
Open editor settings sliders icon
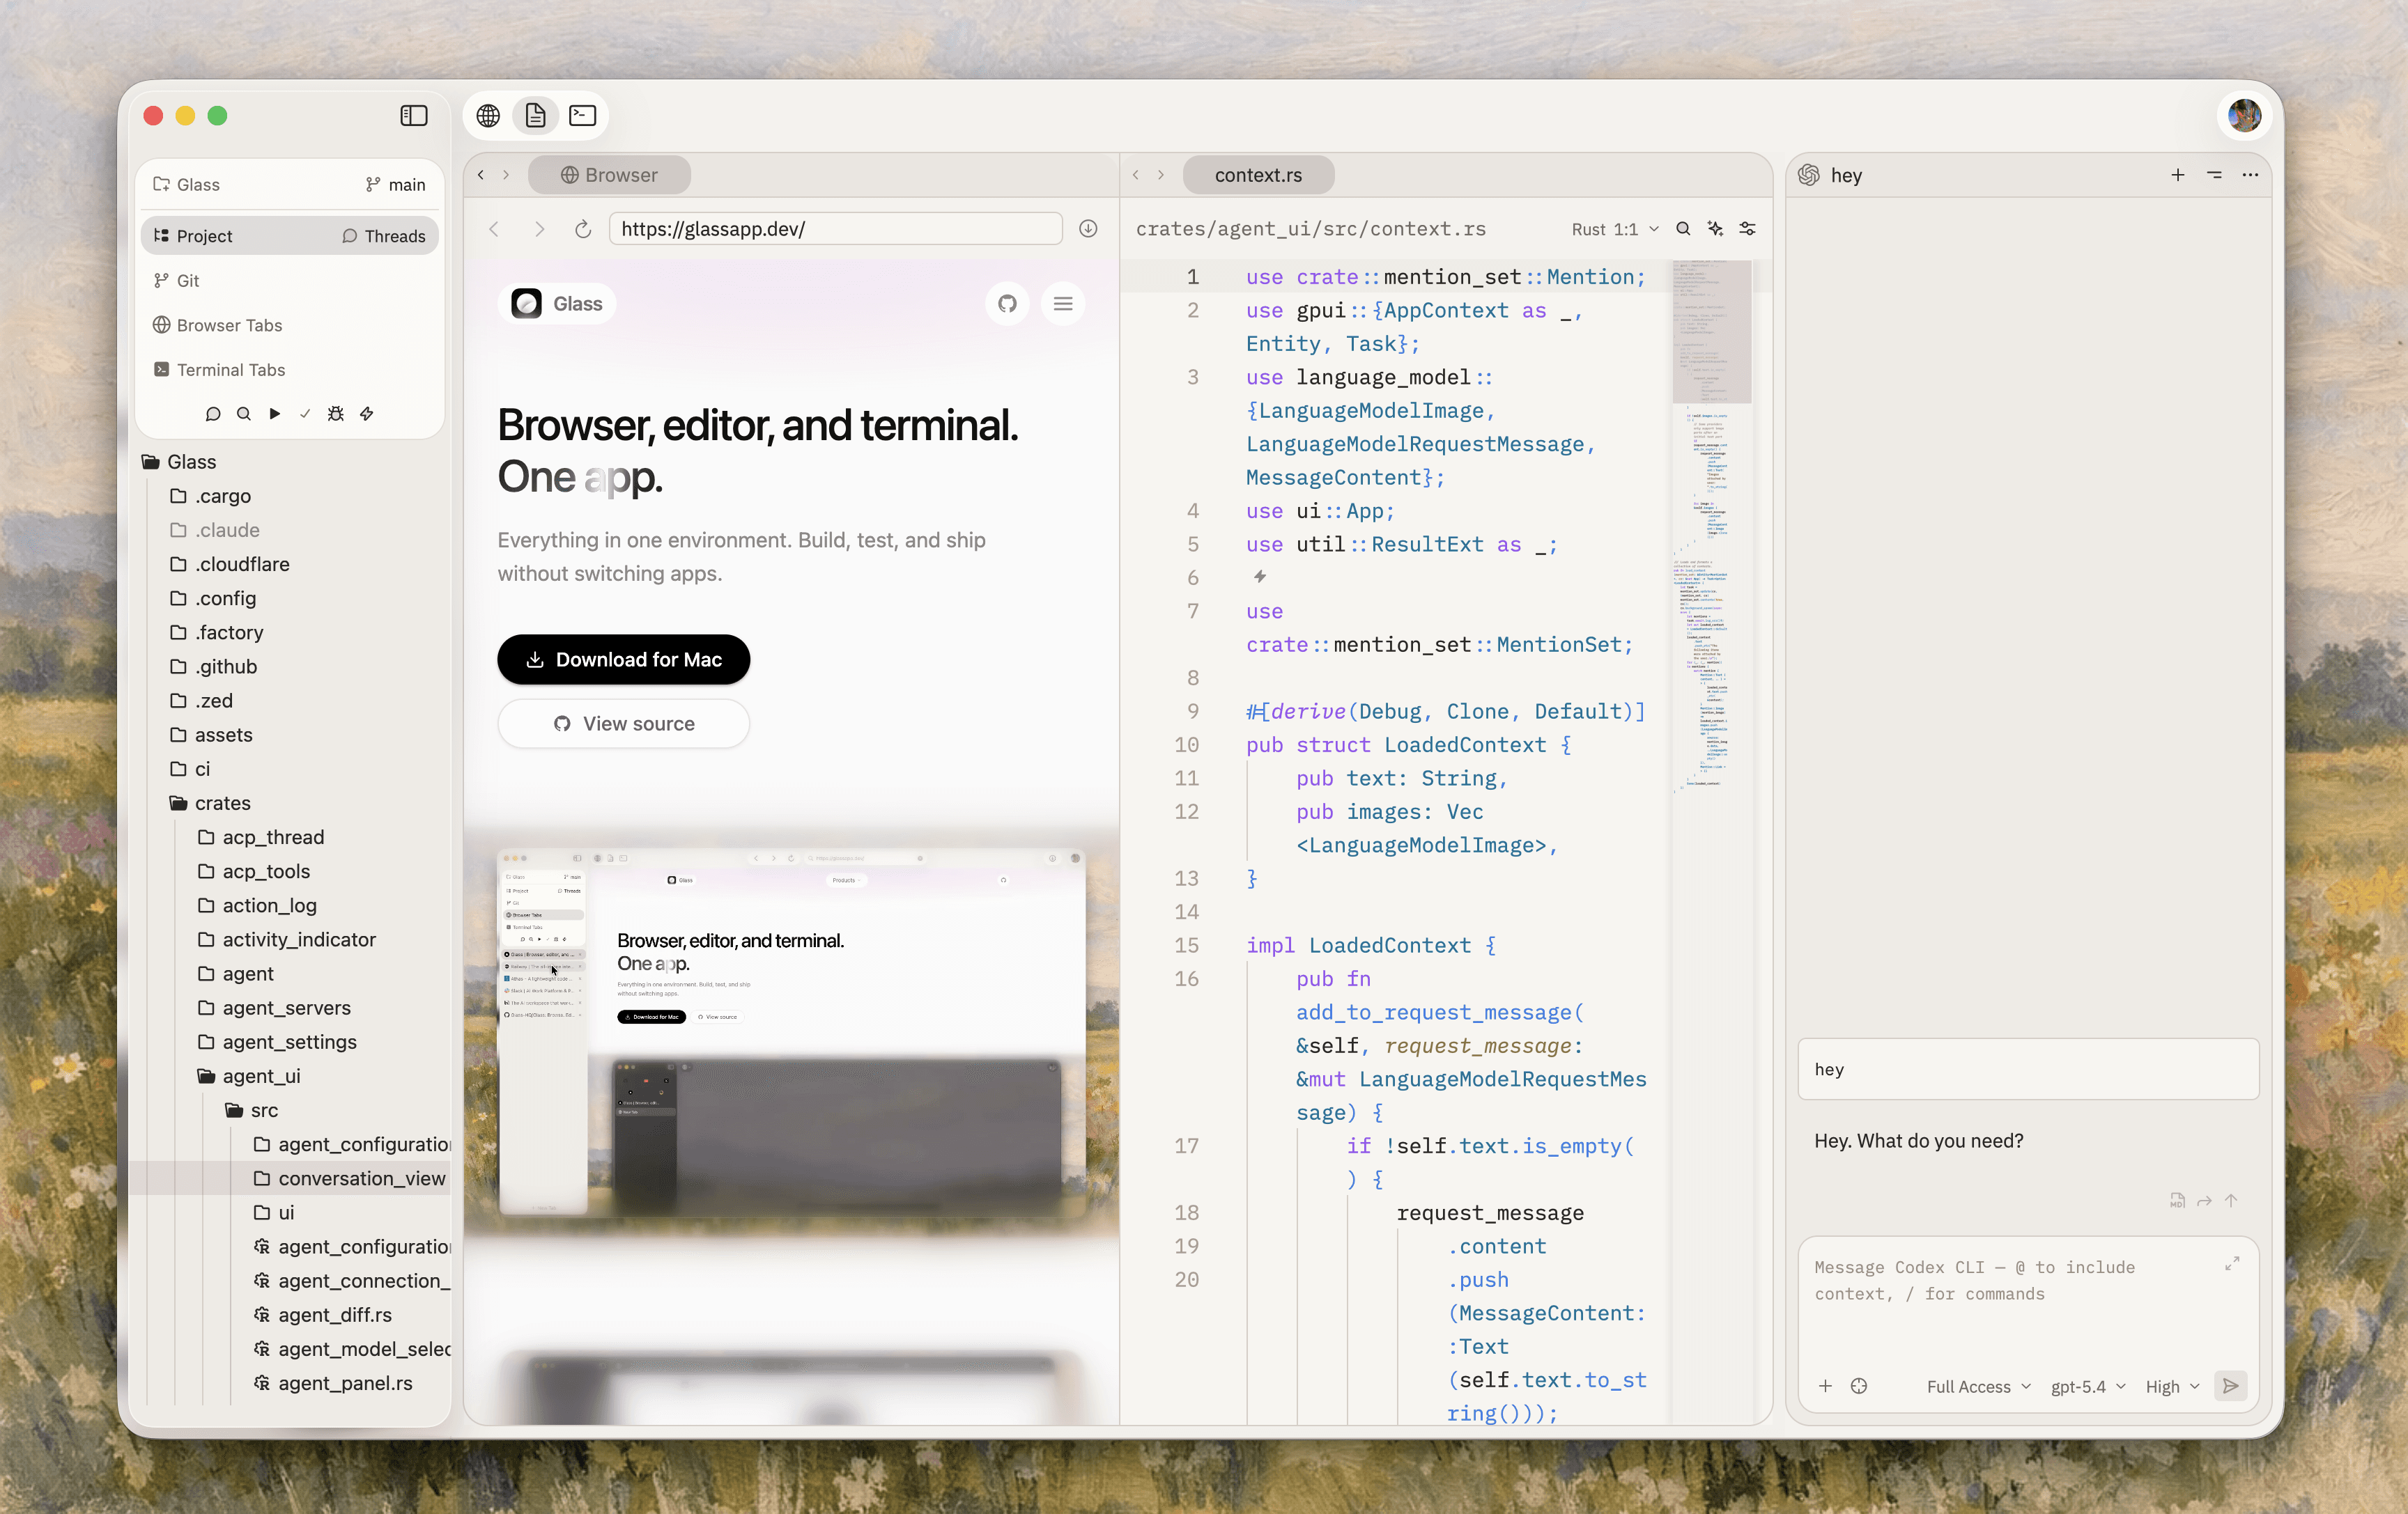[x=1747, y=229]
